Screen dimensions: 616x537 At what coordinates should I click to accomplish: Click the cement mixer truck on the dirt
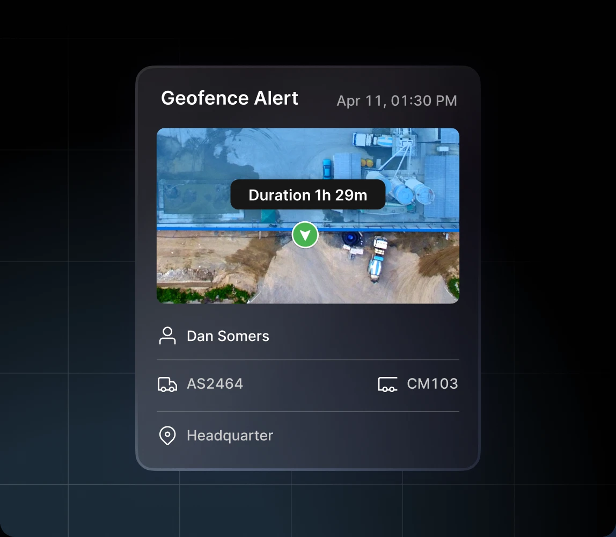tap(376, 266)
